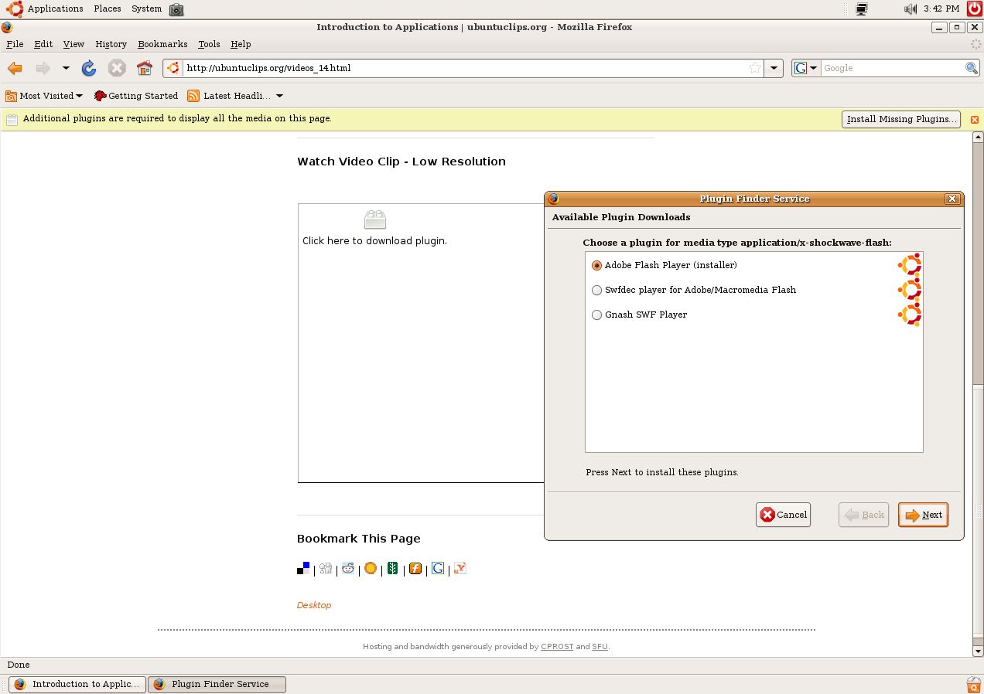Click into the Google search box
Screen dimensions: 984x694
(892, 68)
